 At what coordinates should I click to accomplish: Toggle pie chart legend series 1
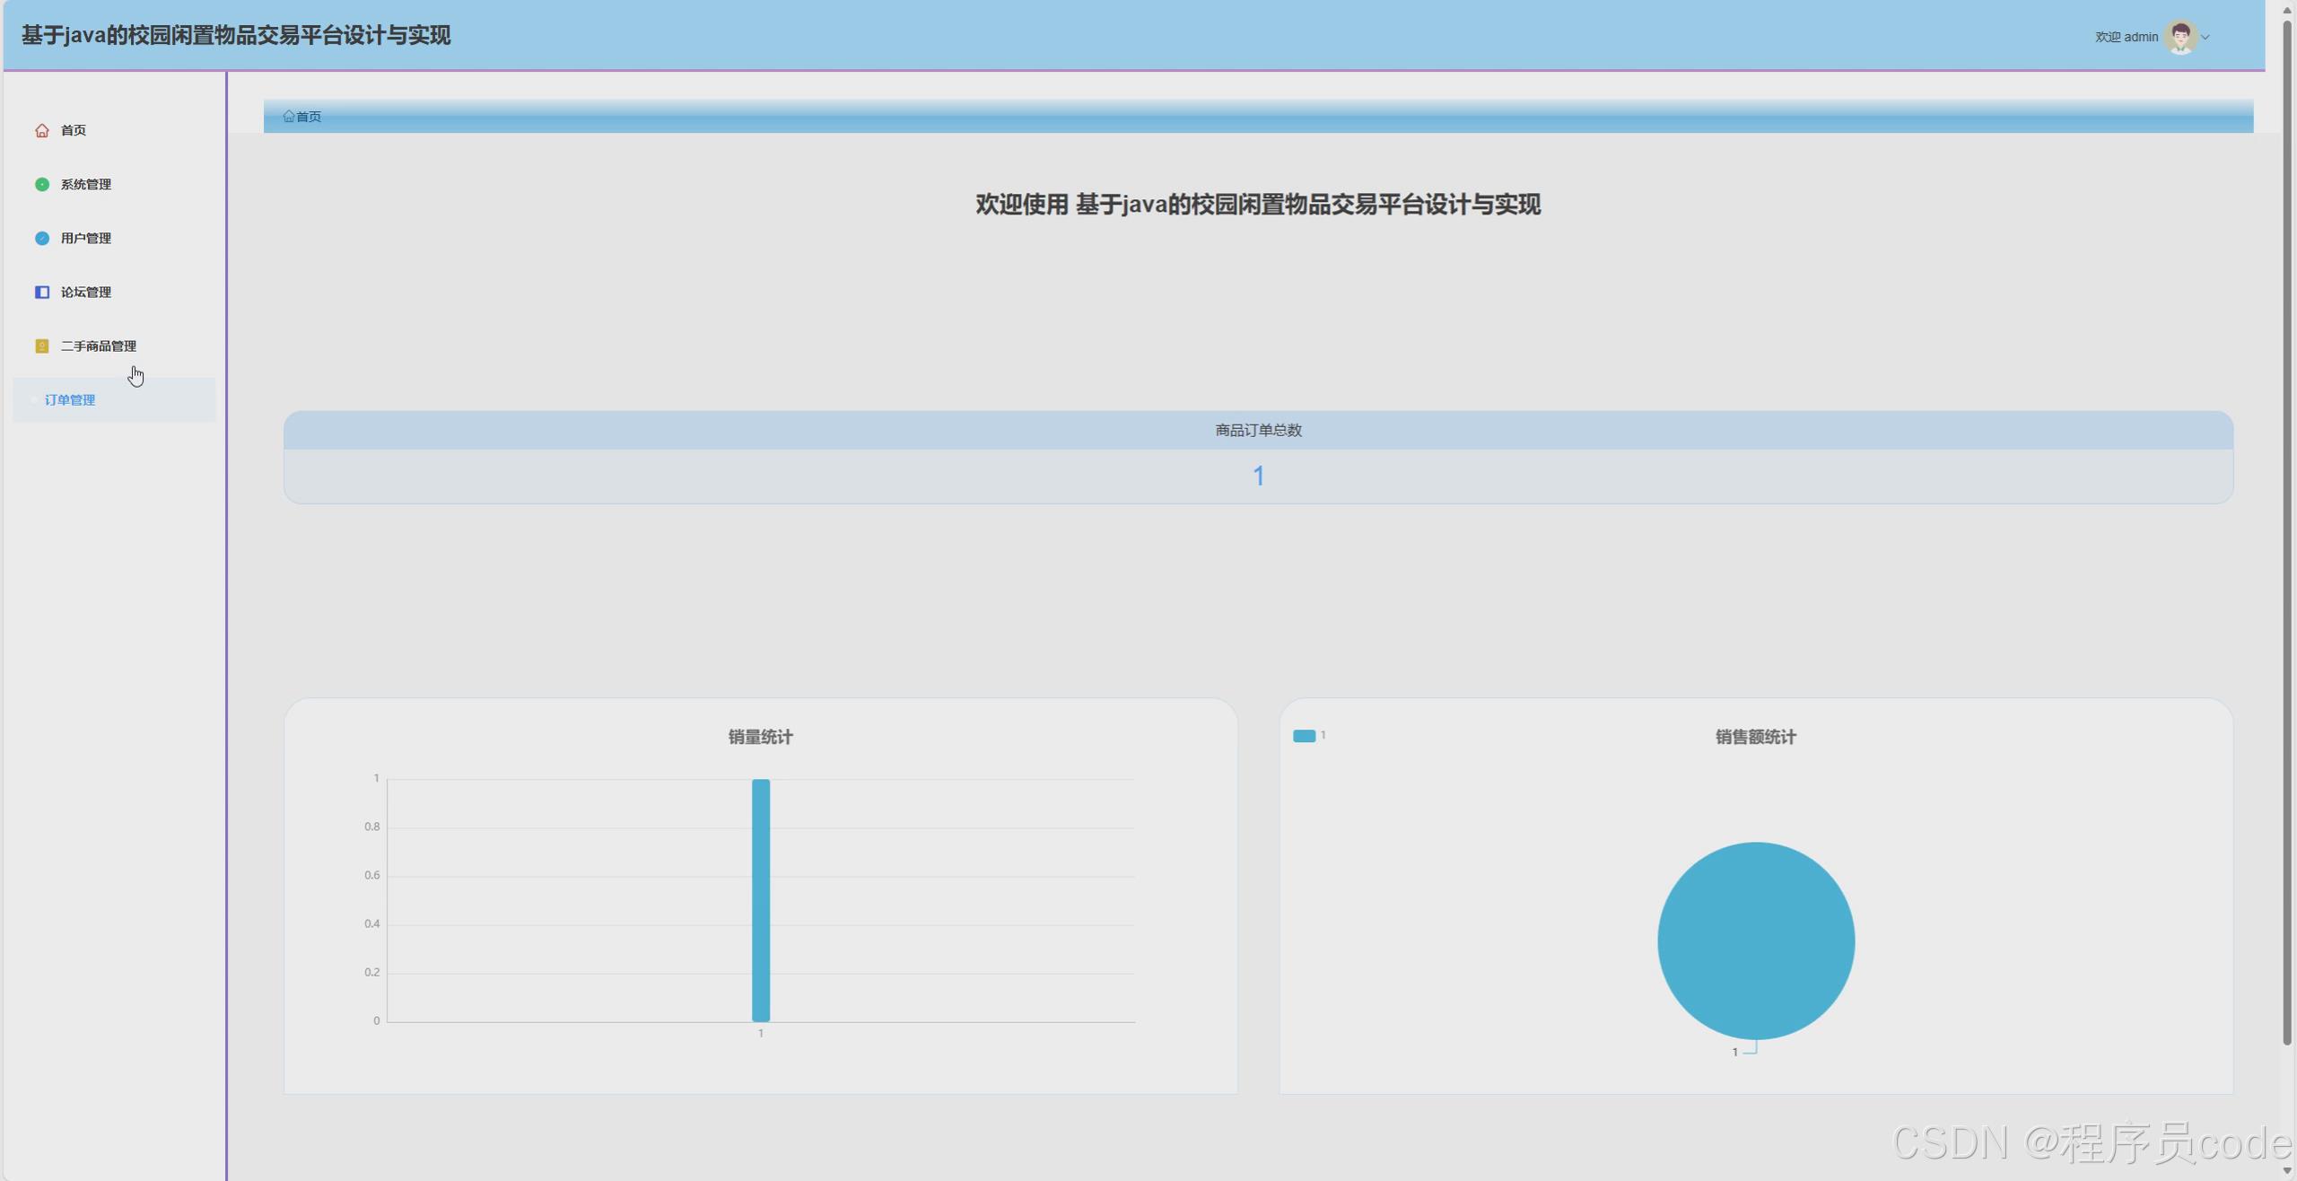(x=1305, y=736)
